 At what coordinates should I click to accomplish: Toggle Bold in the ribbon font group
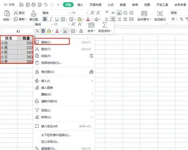click(45, 19)
